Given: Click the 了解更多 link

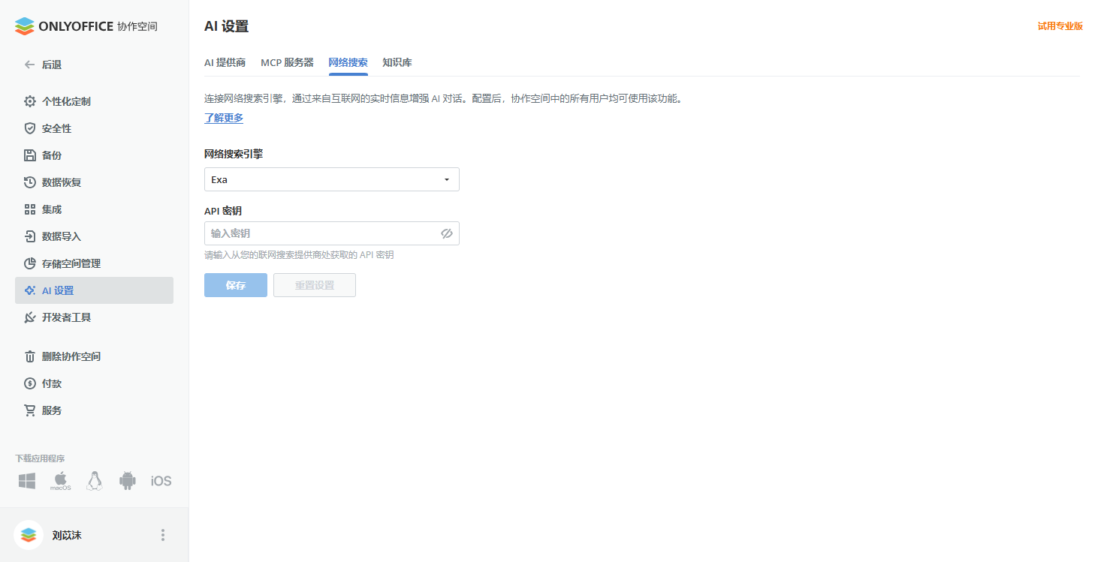Looking at the screenshot, I should coord(223,118).
